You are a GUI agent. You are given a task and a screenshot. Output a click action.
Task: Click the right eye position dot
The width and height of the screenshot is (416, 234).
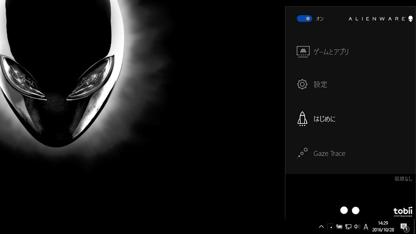(355, 210)
